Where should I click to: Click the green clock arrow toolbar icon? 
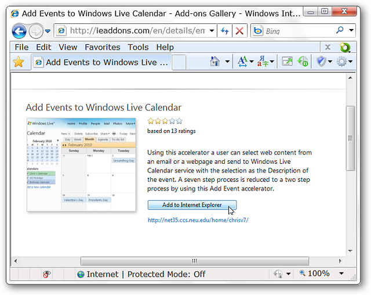coord(303,62)
